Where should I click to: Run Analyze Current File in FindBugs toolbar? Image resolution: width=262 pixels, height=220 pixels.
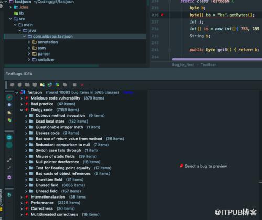(x=12, y=85)
